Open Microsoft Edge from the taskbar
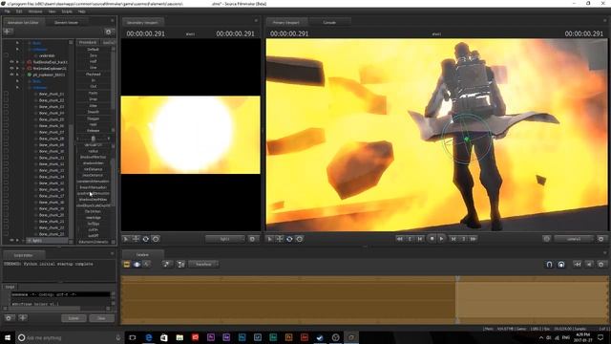This screenshot has height=344, width=611. pos(149,337)
